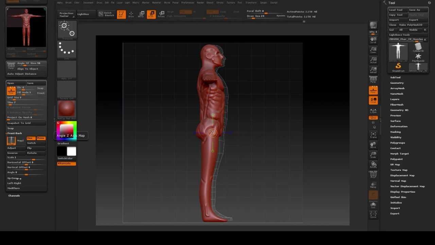Toggle the One button in Front-Back
This screenshot has width=435, height=245.
(x=30, y=138)
